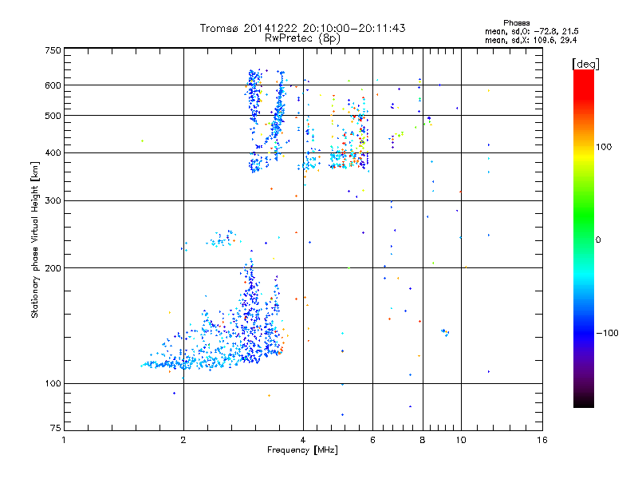Click the y-axis '100' tick label
The width and height of the screenshot is (638, 479).
[x=53, y=383]
